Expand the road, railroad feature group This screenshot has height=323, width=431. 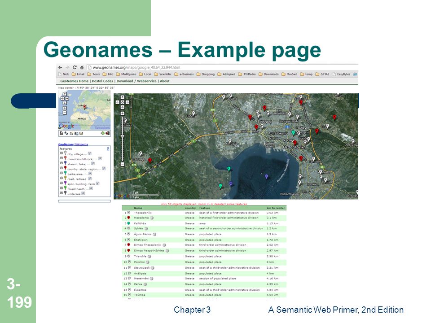(x=62, y=178)
